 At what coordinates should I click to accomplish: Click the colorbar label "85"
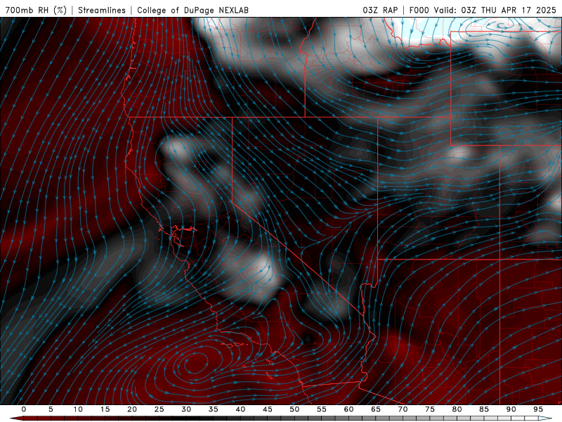pyautogui.click(x=484, y=409)
